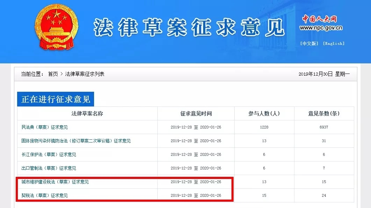371x208 pixels.
Task: Click the 法律草案名称 column header
Action: (88, 113)
